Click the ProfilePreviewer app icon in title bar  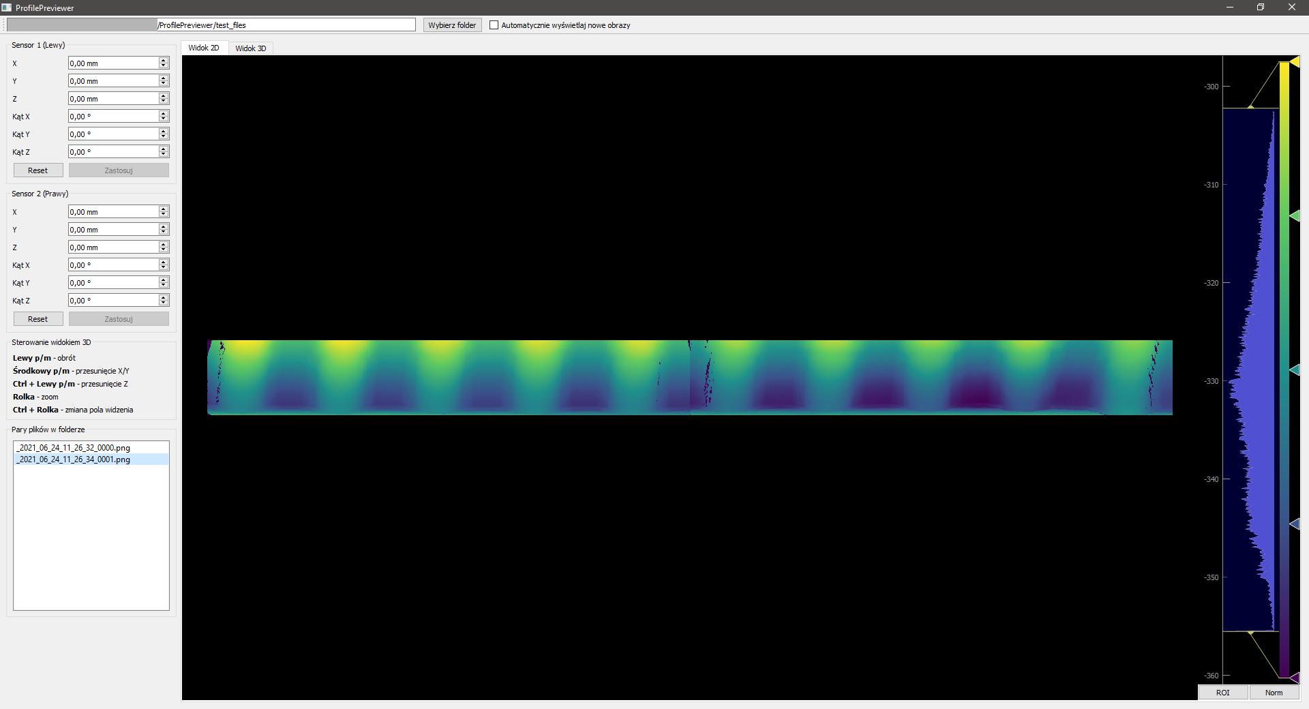(x=6, y=7)
